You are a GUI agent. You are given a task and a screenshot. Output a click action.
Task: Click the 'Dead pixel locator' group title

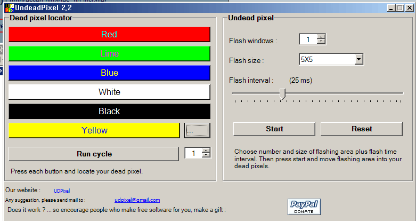tap(41, 18)
